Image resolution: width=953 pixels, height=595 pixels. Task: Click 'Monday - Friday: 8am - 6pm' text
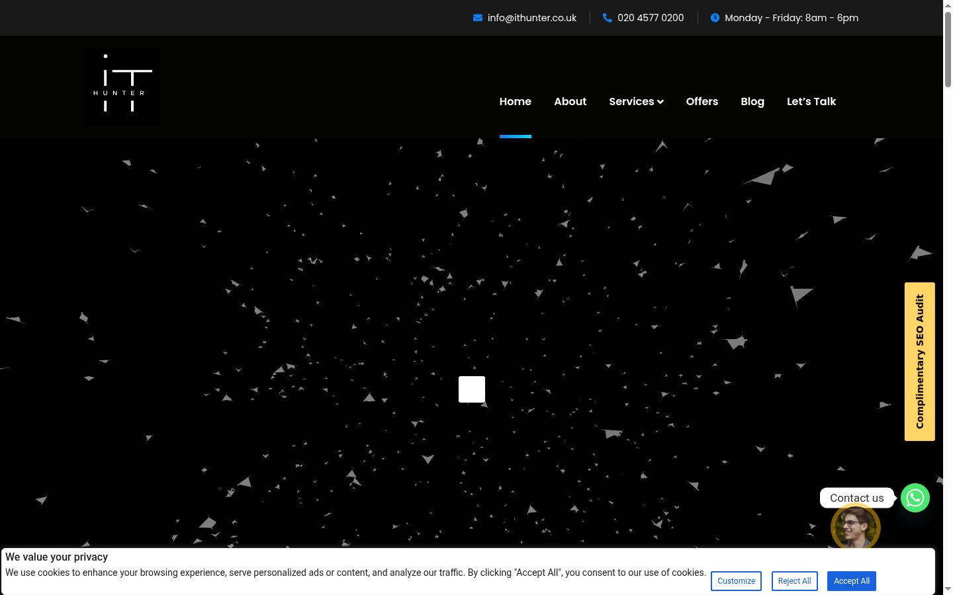tap(792, 18)
